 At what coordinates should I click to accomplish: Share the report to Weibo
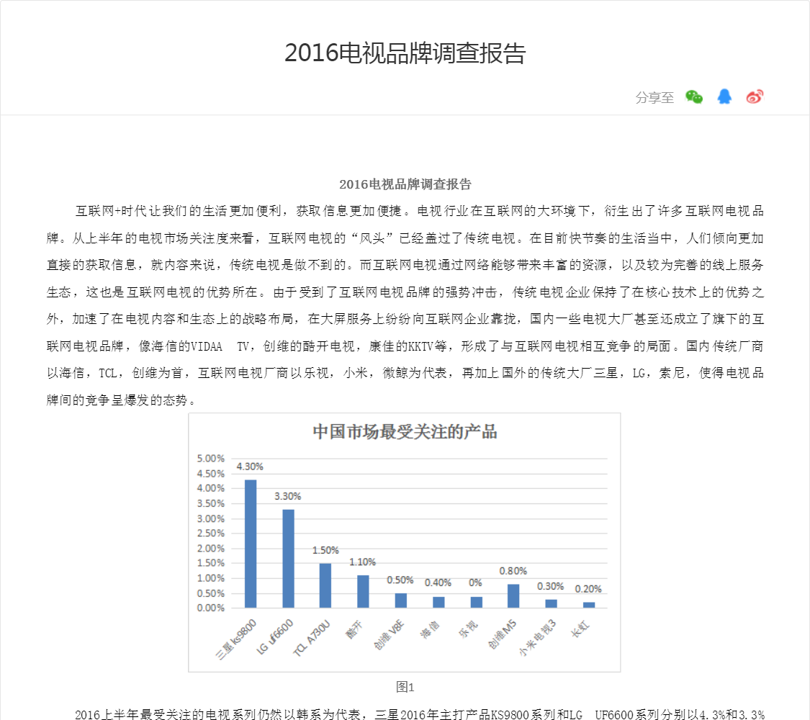(x=755, y=96)
